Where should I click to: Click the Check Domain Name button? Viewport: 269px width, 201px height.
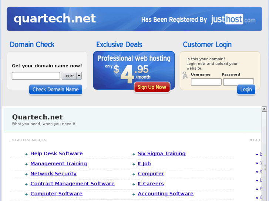tap(56, 90)
